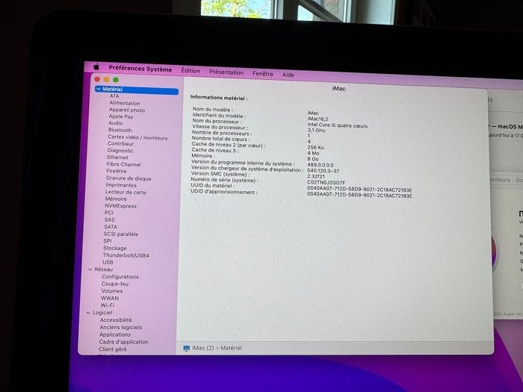The image size is (523, 392).
Task: Select Imprimantes in the sidebar
Action: 121,185
